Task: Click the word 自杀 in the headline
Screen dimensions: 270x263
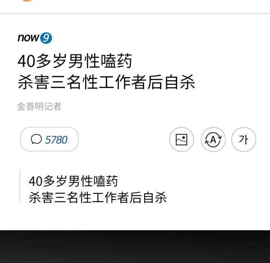Action: coord(180,82)
